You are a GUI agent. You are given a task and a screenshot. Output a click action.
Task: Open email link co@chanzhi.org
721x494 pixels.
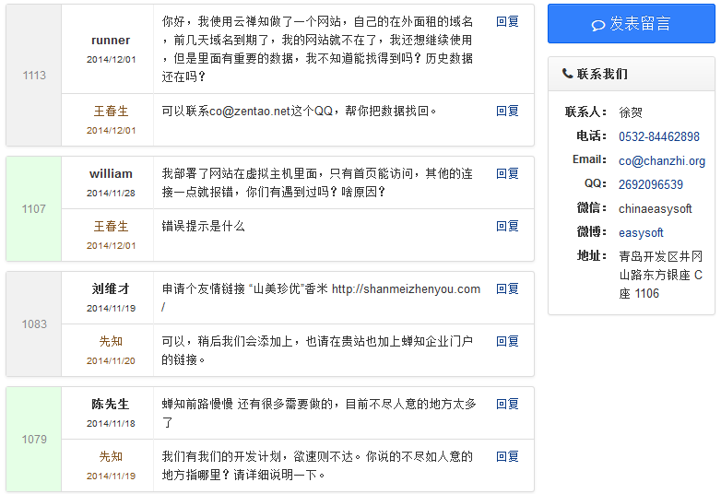click(662, 161)
